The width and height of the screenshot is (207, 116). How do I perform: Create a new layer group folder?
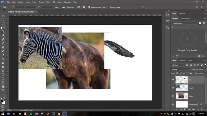point(193,110)
